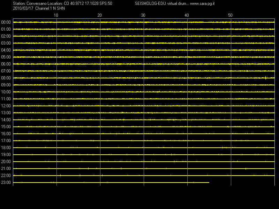Click the 10 minute axis label
This screenshot has height=209, width=279.
[56, 15]
